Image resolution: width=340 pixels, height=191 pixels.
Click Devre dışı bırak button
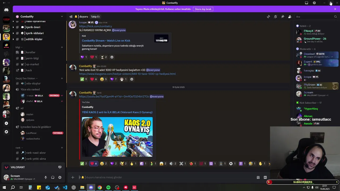[203, 9]
